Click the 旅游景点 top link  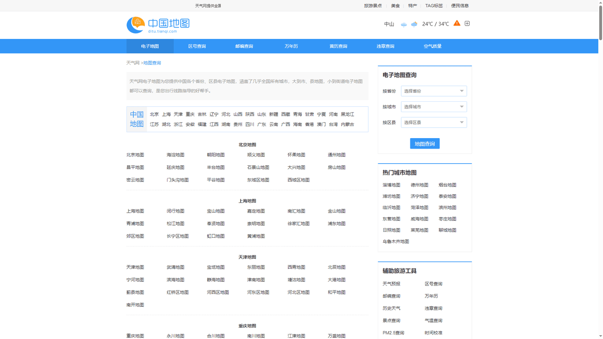(373, 6)
